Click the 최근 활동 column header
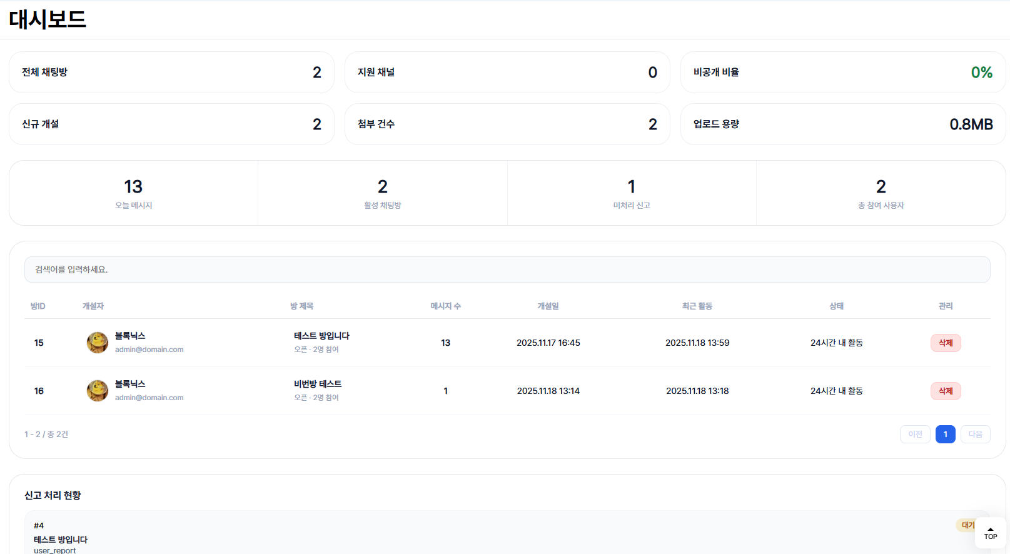Screen dimensions: 1010x554 pyautogui.click(x=697, y=306)
